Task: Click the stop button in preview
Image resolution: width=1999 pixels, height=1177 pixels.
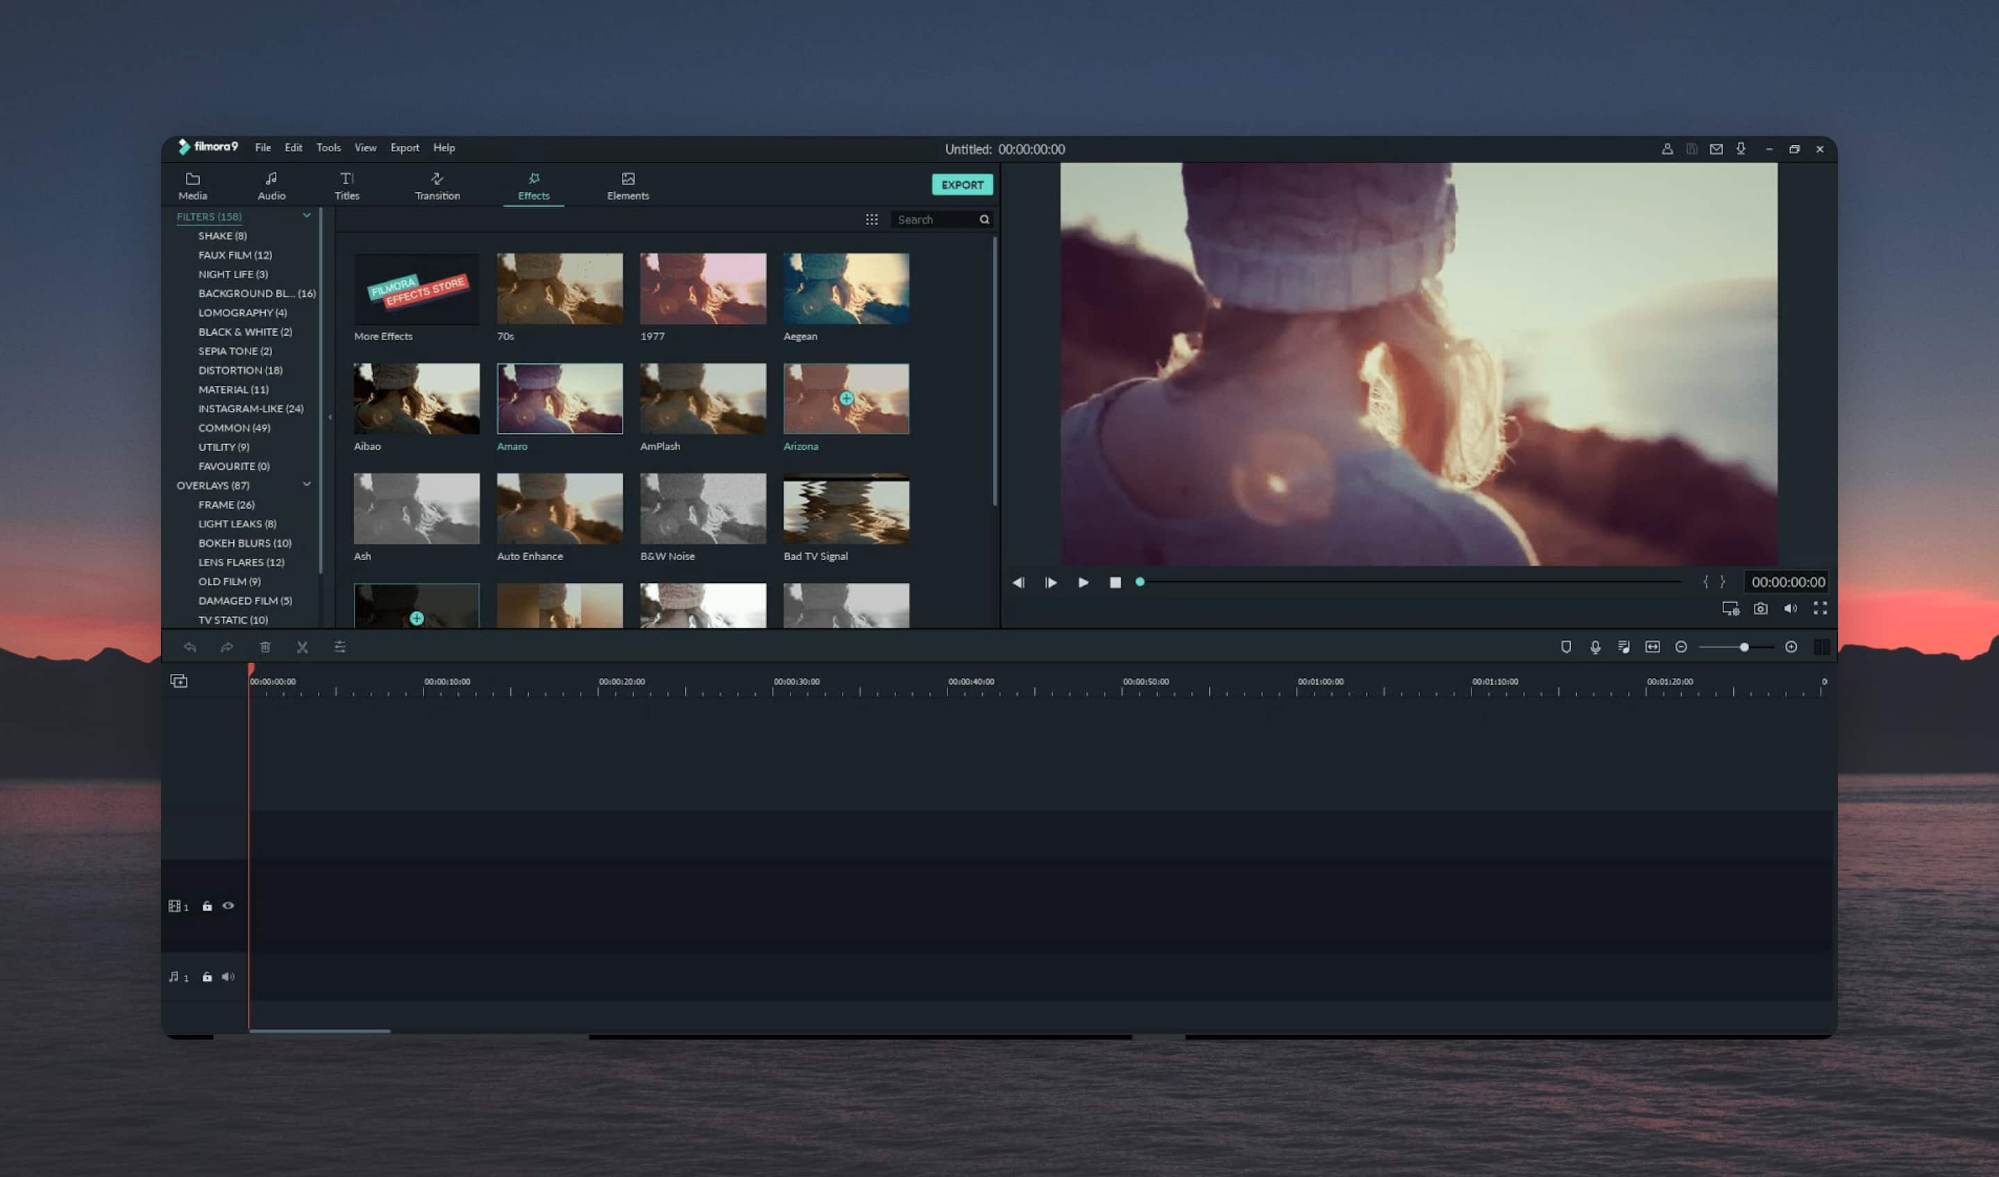Action: coord(1115,582)
